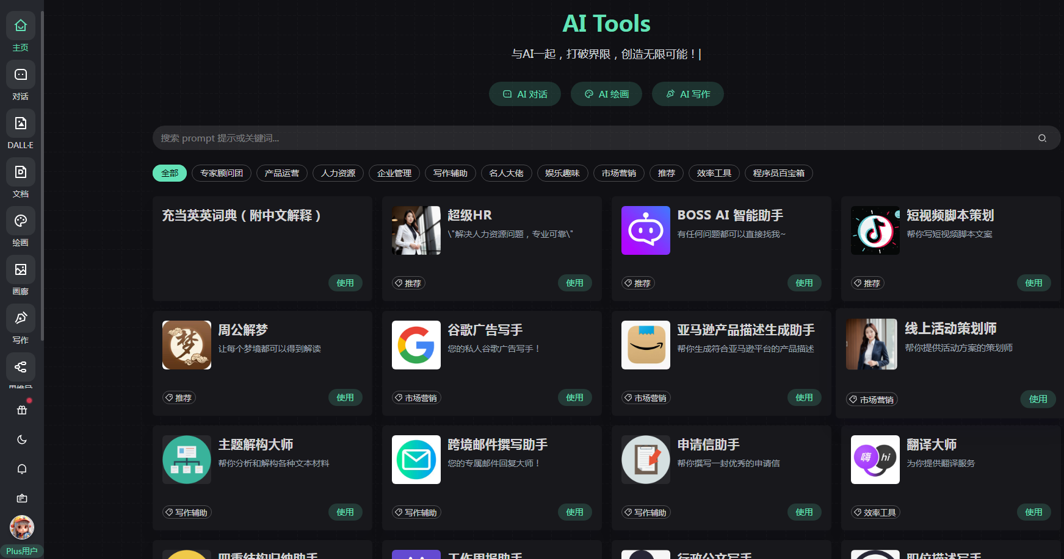Click the search magnifier icon

coord(1042,138)
